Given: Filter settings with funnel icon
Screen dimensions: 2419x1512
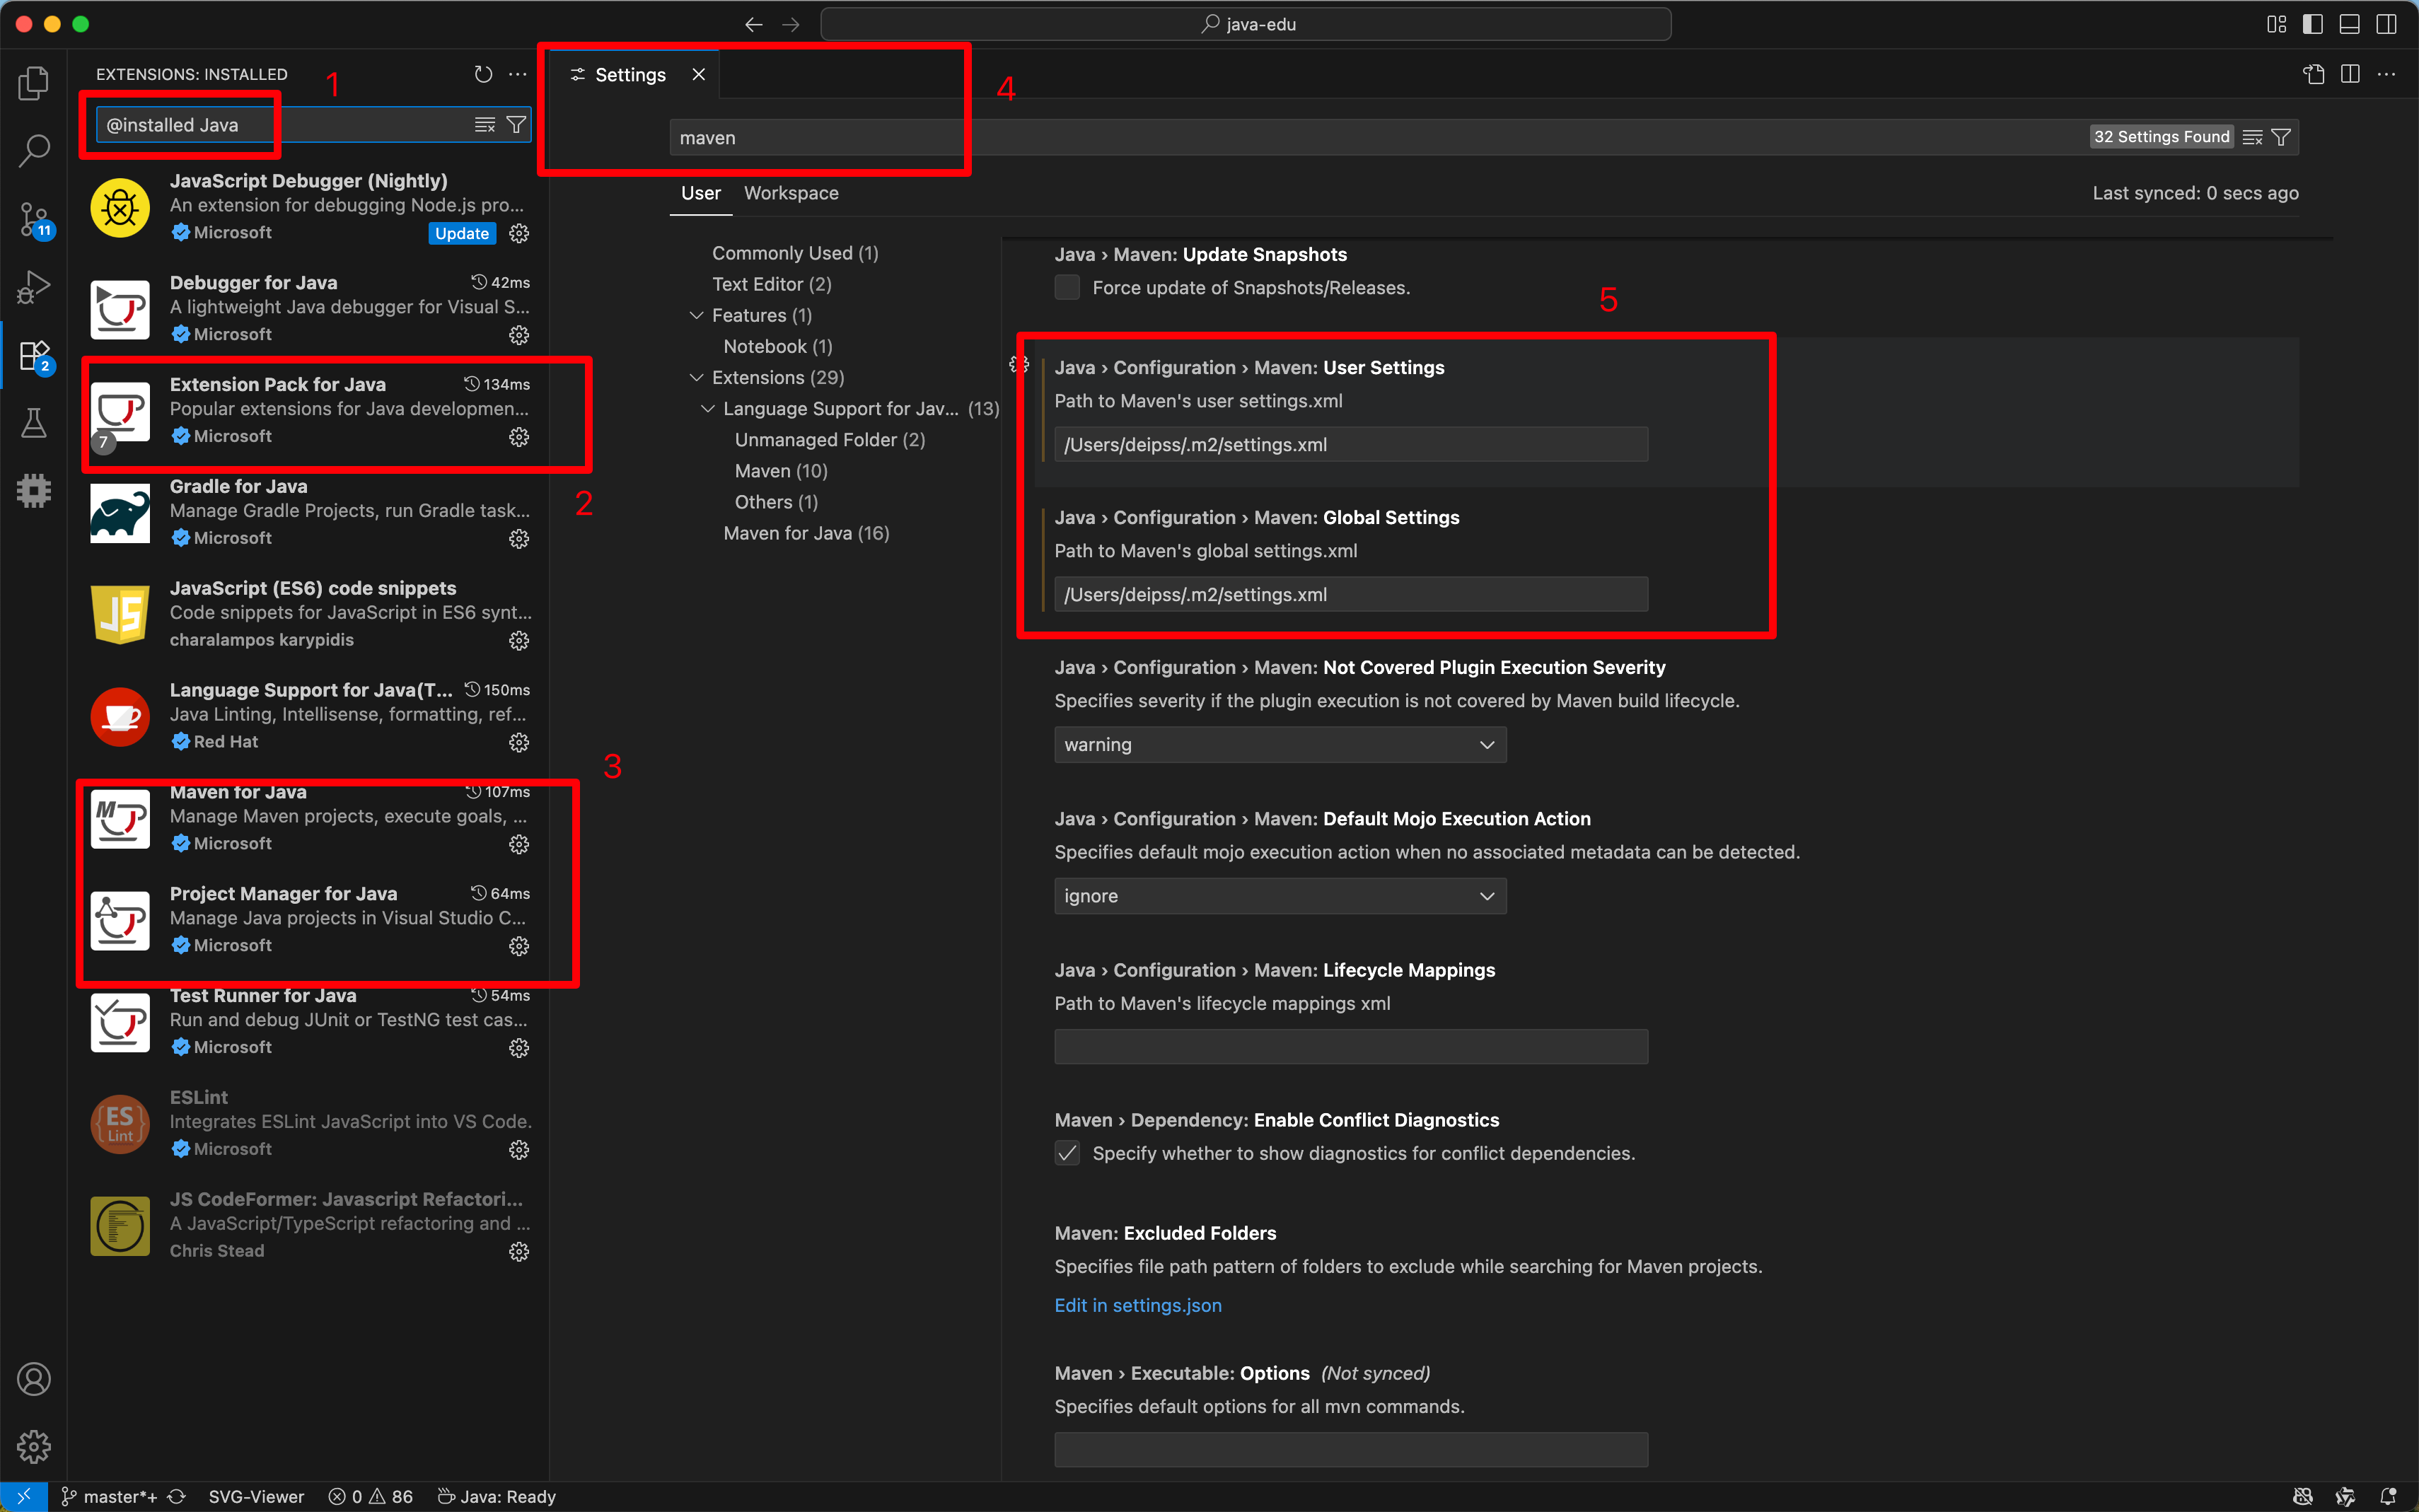Looking at the screenshot, I should (2281, 137).
